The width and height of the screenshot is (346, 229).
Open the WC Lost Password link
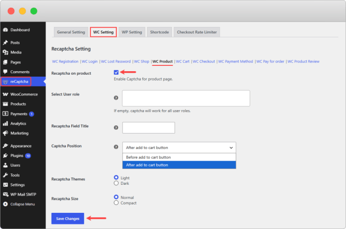(115, 61)
